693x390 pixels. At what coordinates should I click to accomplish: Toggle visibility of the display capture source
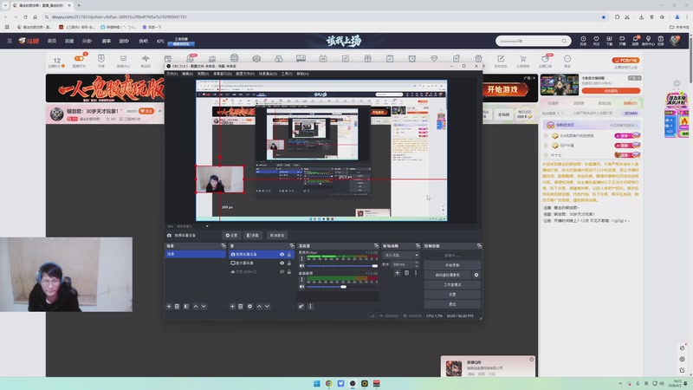[282, 263]
